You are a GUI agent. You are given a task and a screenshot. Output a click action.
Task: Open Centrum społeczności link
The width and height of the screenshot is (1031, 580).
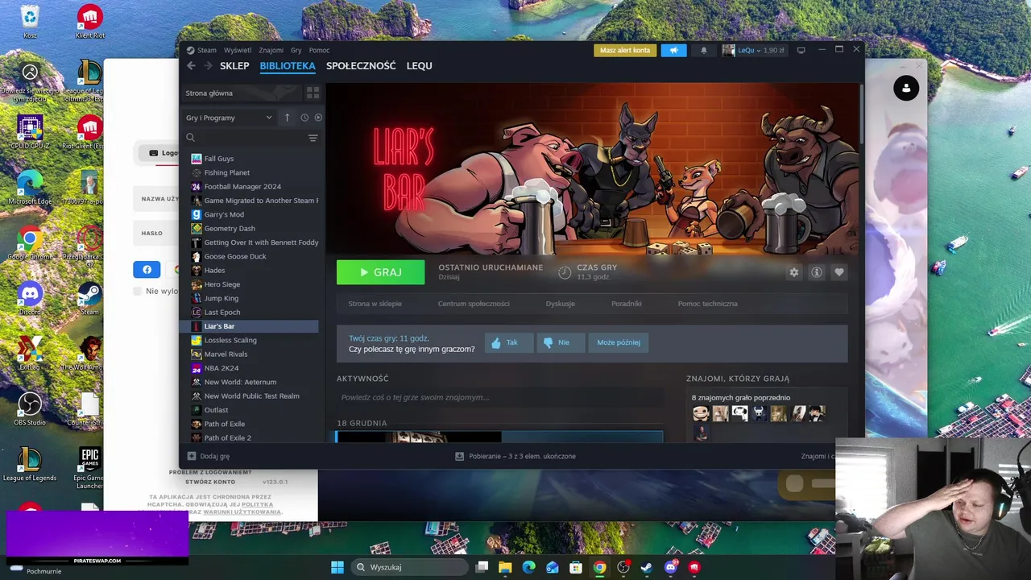tap(474, 304)
